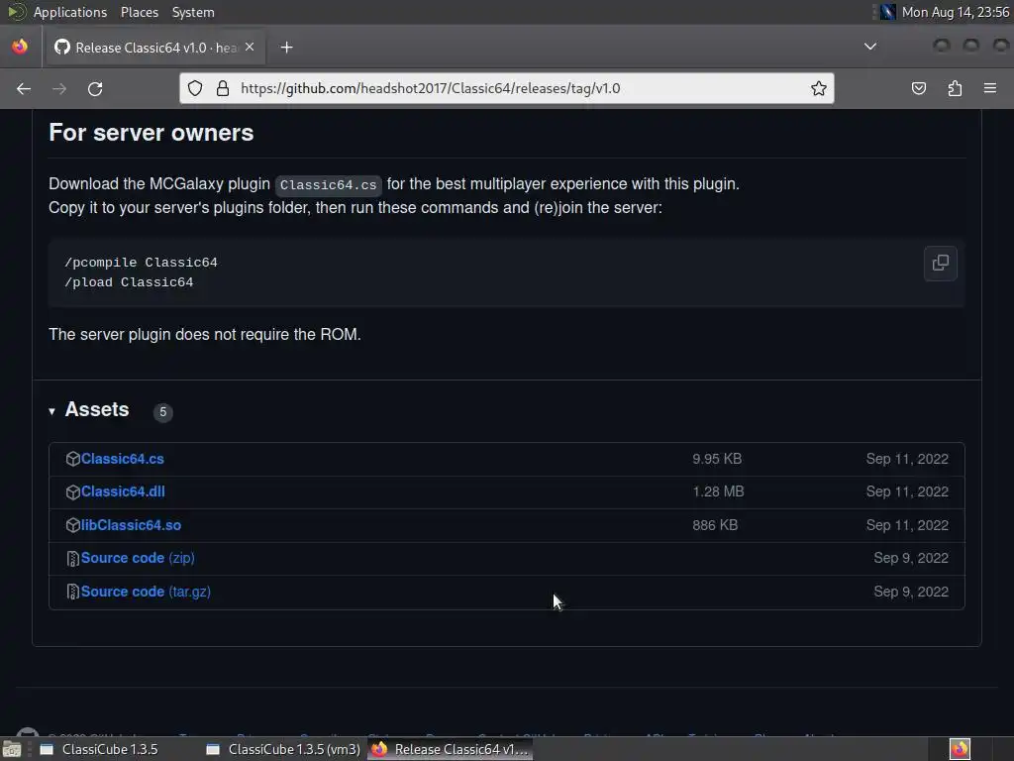Go back with the browser back arrow

[24, 88]
